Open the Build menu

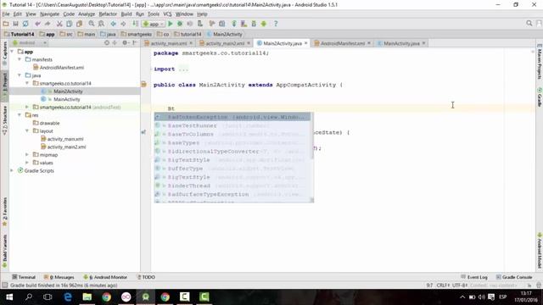point(126,14)
